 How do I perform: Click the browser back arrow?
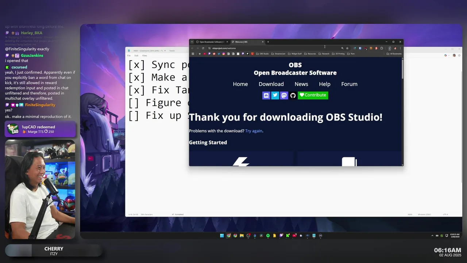tap(192, 48)
